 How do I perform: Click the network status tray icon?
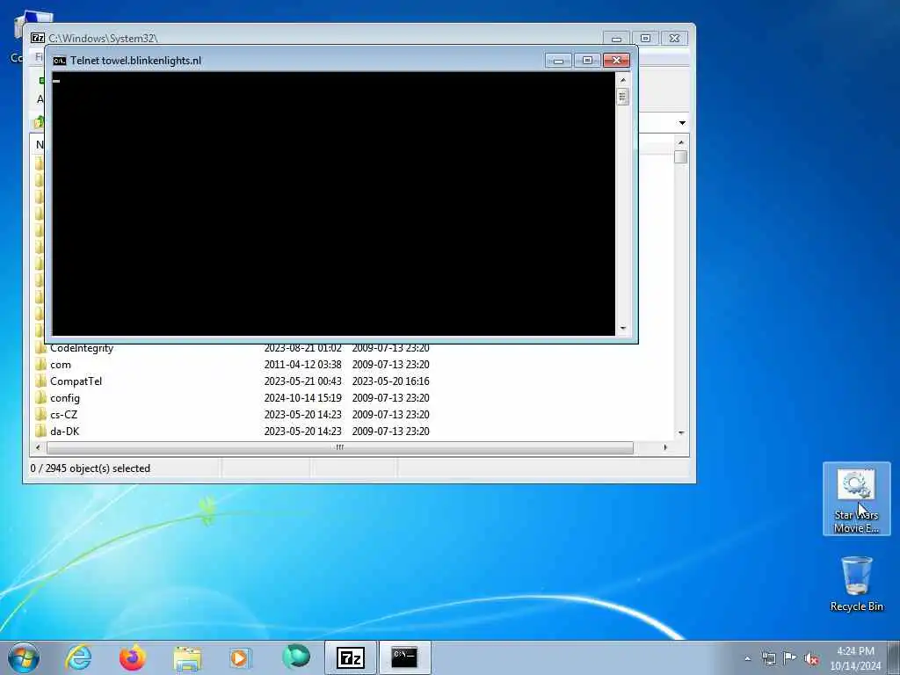(768, 658)
